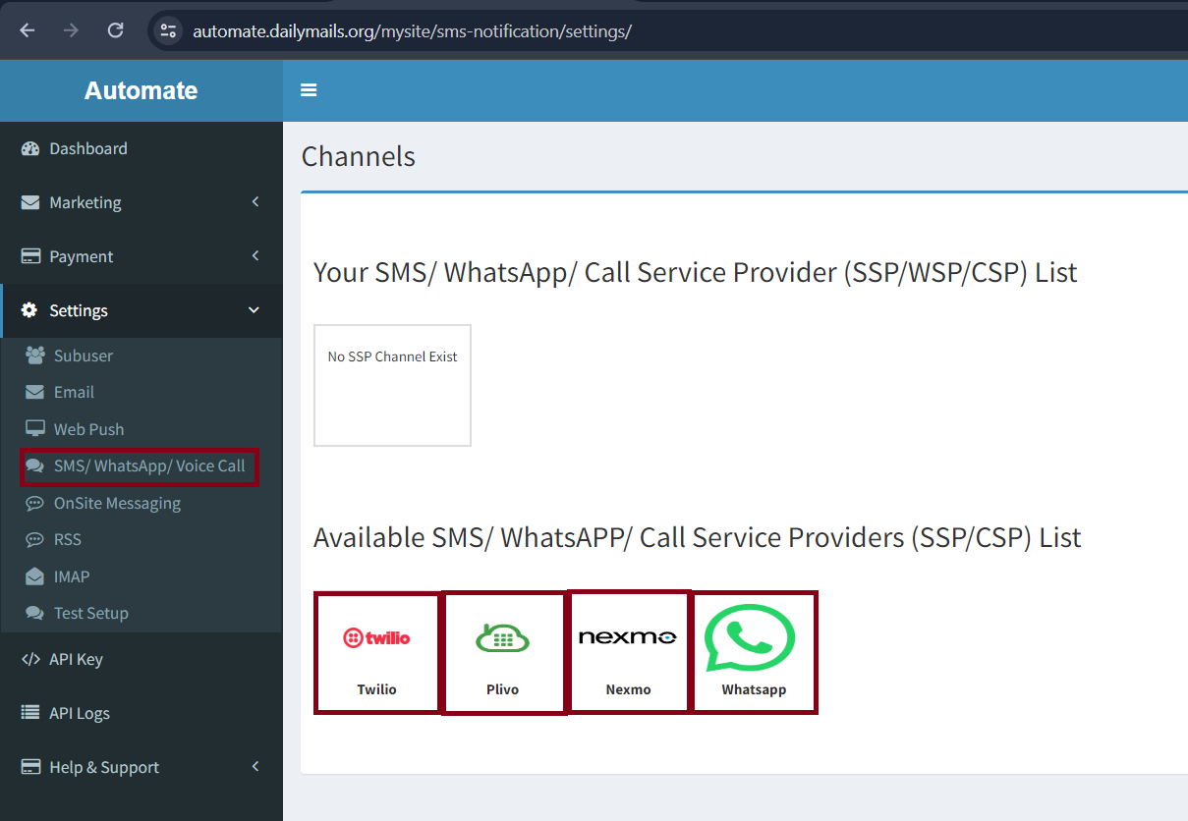Click the hamburger menu icon in header
Image resolution: width=1188 pixels, height=821 pixels.
(309, 90)
